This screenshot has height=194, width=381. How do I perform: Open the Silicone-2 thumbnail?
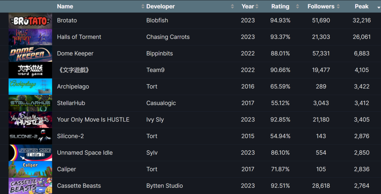click(x=30, y=136)
